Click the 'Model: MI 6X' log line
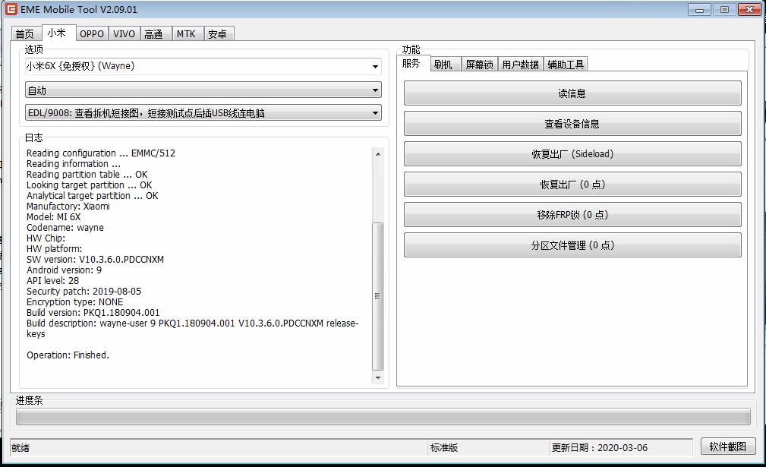766x467 pixels. [54, 217]
